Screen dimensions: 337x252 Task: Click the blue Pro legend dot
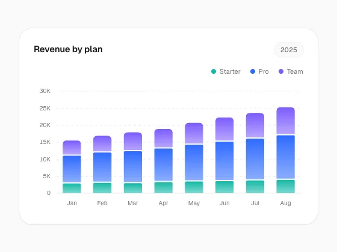[253, 71]
